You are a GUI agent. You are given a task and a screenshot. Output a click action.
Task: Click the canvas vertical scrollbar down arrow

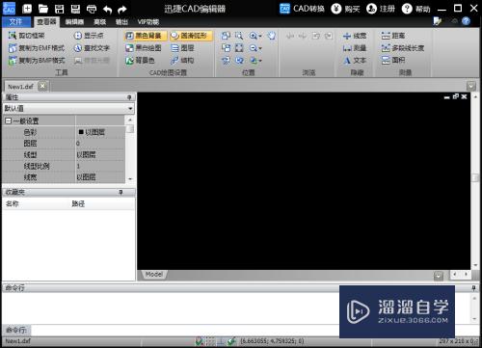(475, 265)
